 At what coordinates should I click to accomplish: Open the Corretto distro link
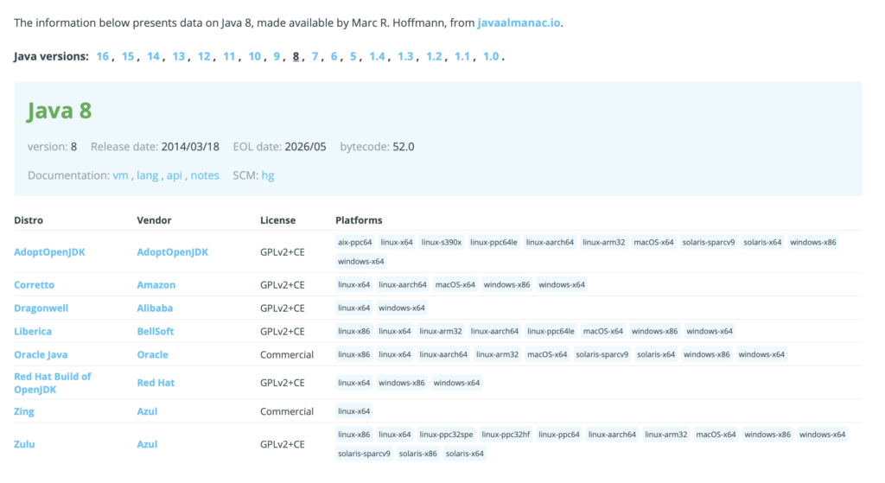pos(35,285)
